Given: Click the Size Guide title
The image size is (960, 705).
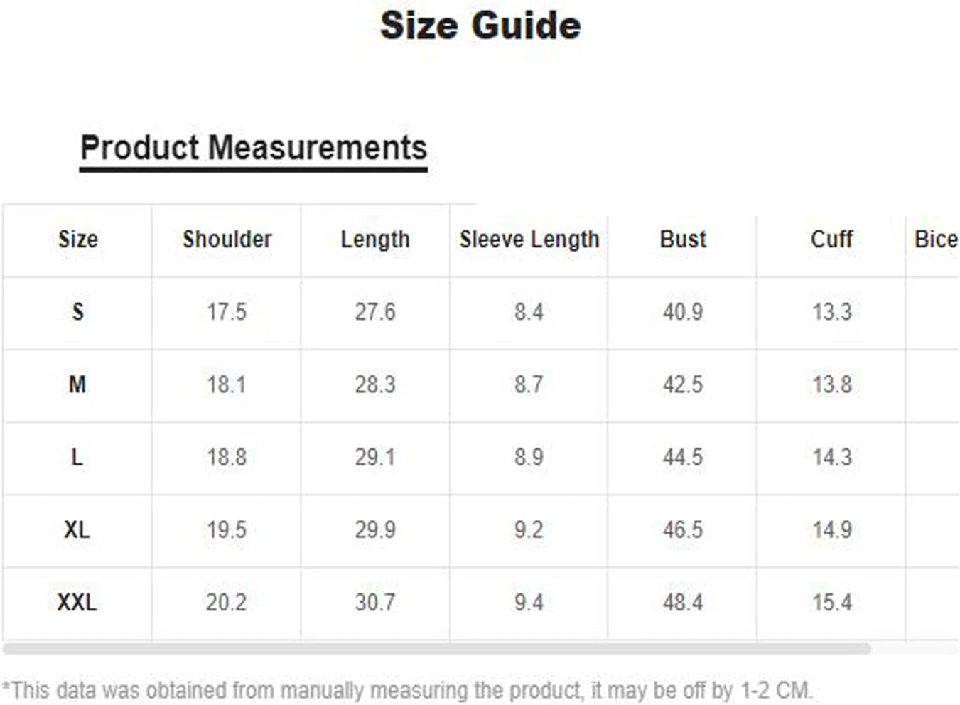Looking at the screenshot, I should (480, 26).
